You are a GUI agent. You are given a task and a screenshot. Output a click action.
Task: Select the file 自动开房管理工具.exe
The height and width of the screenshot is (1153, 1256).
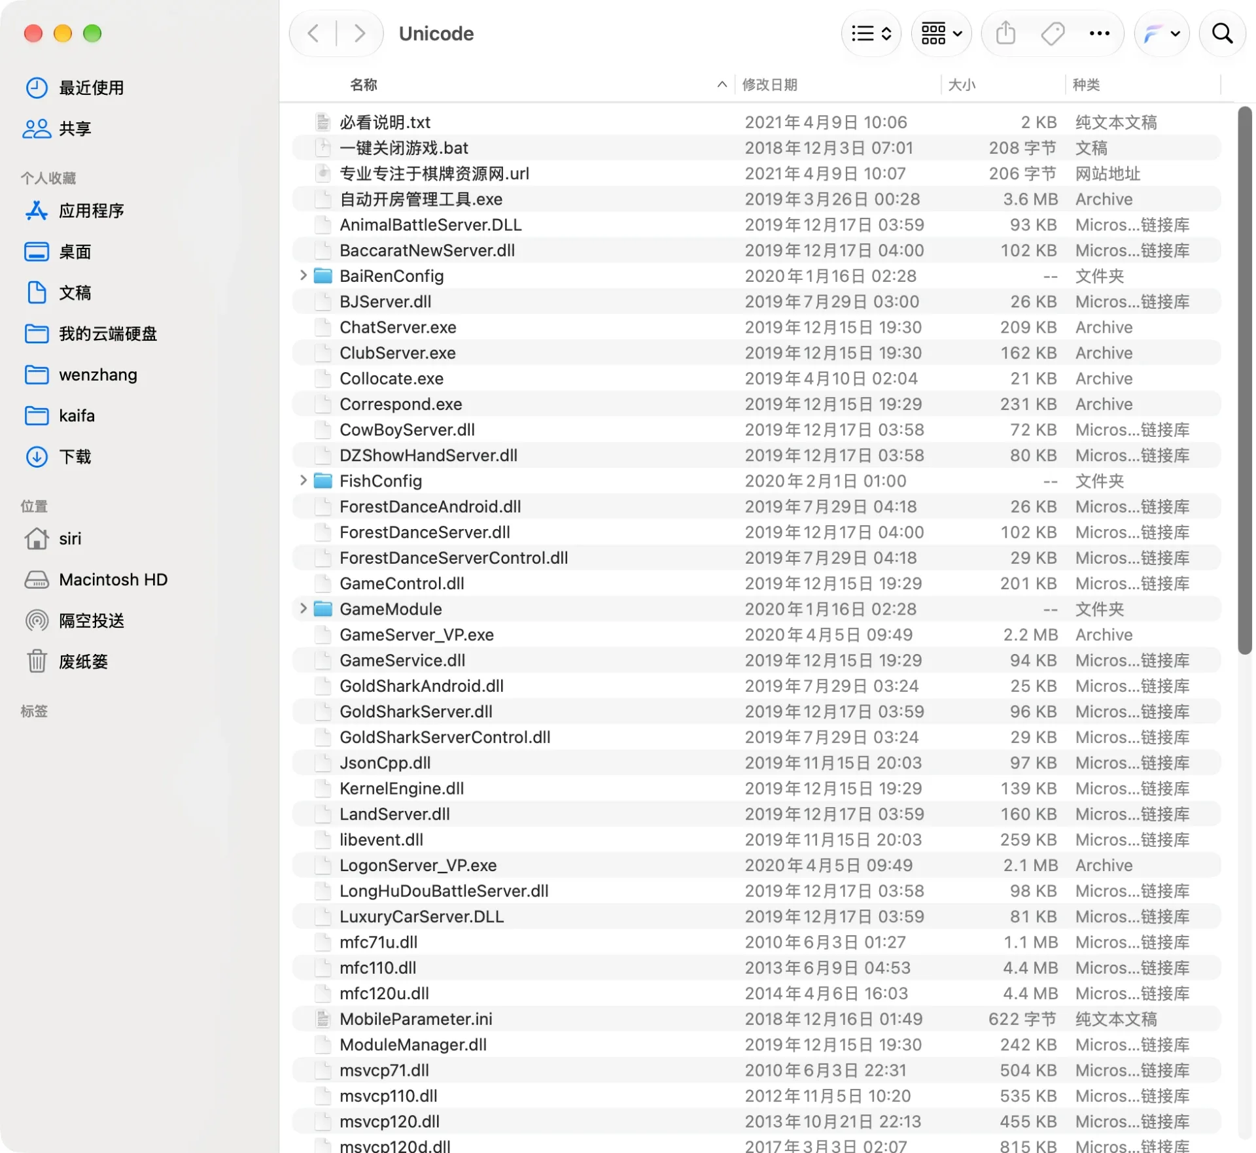(x=756, y=199)
